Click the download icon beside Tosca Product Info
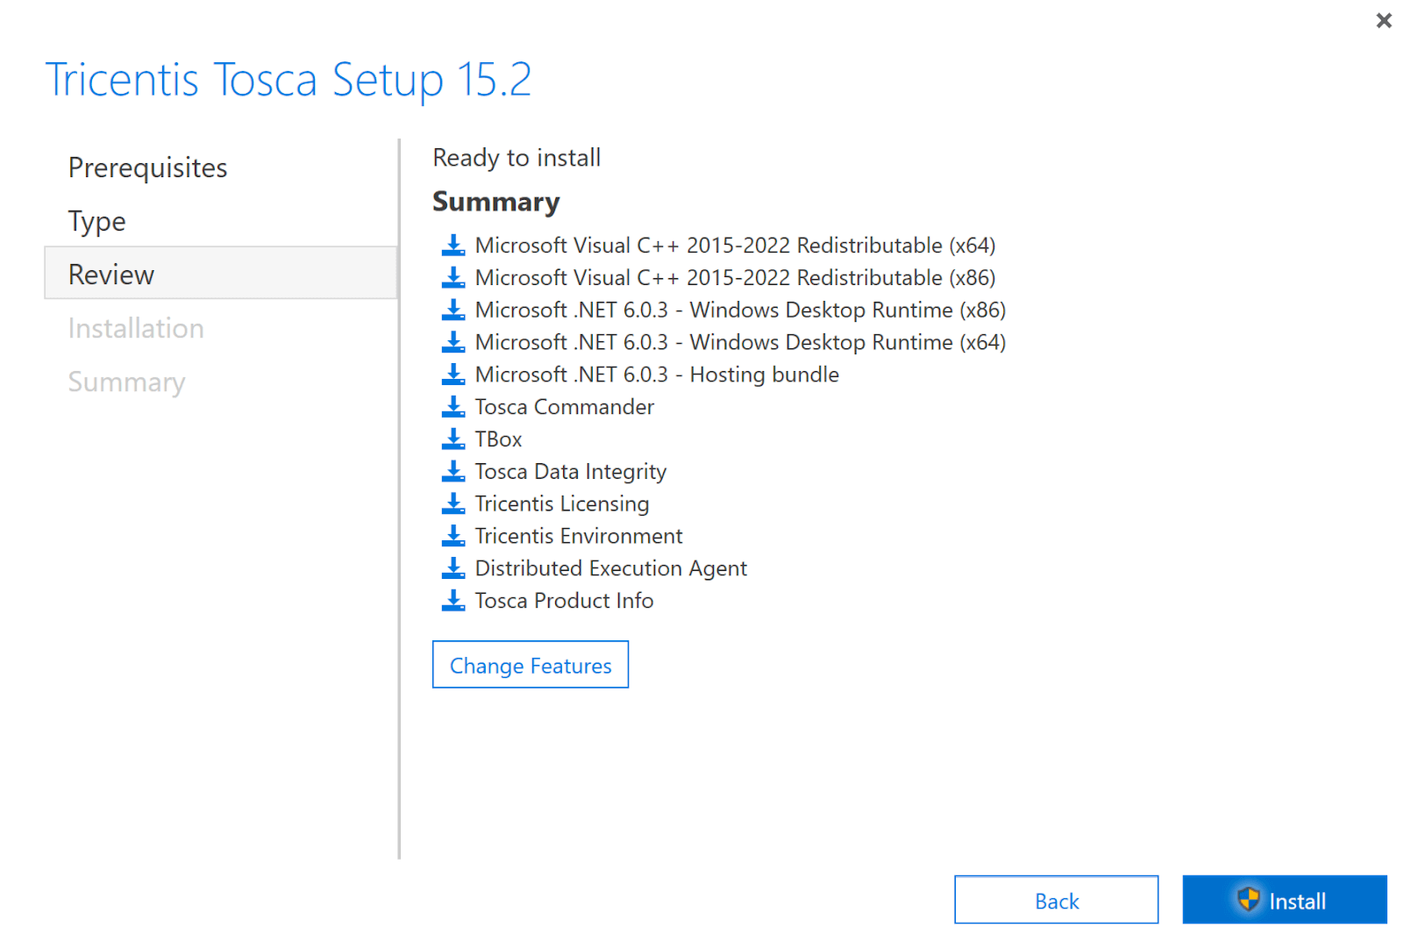This screenshot has height=935, width=1404. [453, 600]
